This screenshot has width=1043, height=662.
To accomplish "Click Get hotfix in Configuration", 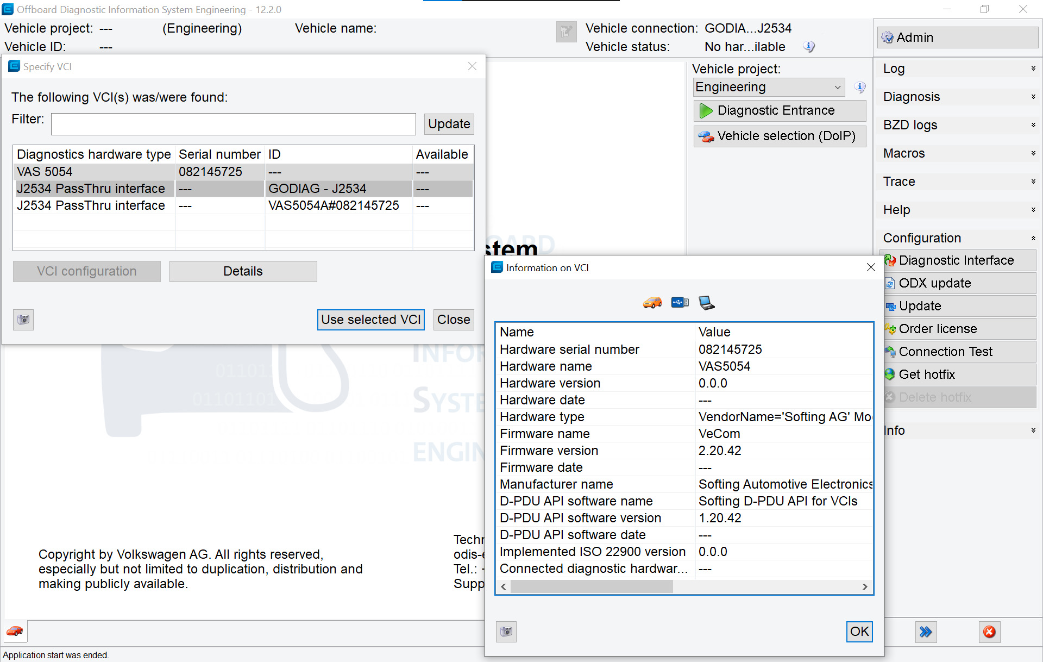I will (958, 374).
